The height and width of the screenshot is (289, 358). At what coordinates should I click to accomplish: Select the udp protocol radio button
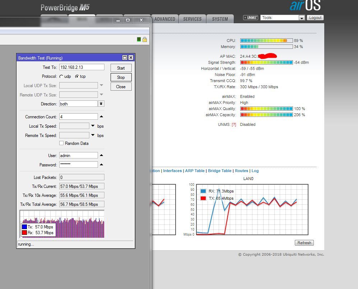click(x=61, y=77)
